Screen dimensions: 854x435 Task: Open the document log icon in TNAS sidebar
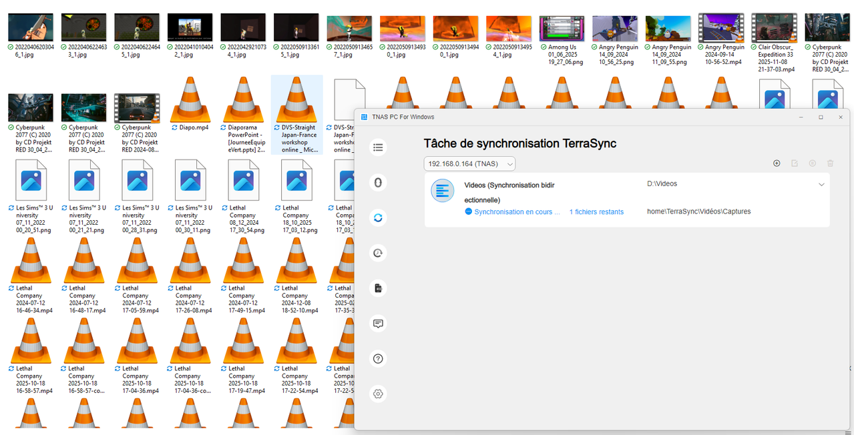point(379,288)
